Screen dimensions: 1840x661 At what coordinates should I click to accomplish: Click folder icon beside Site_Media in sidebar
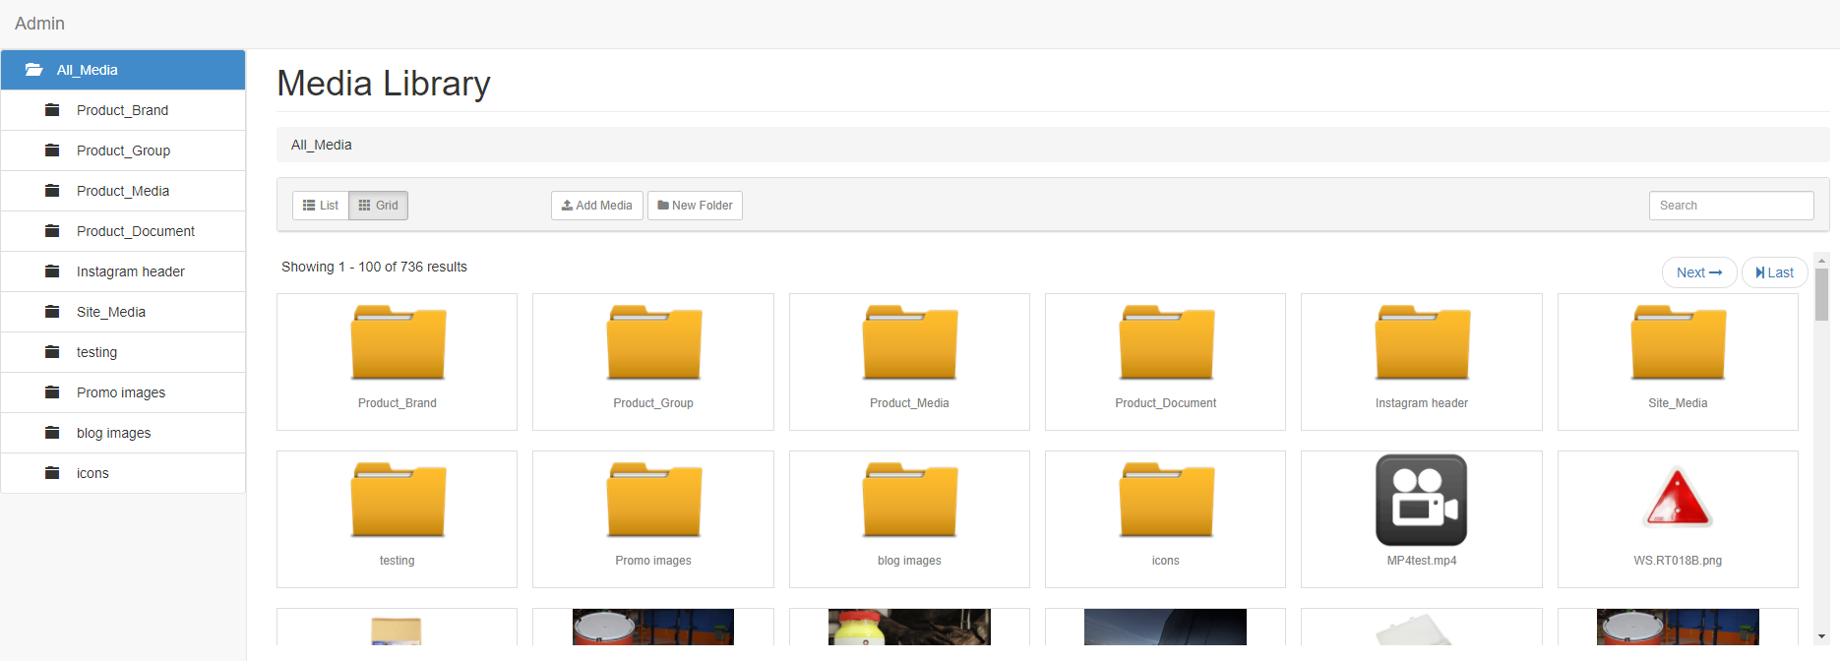pos(52,312)
